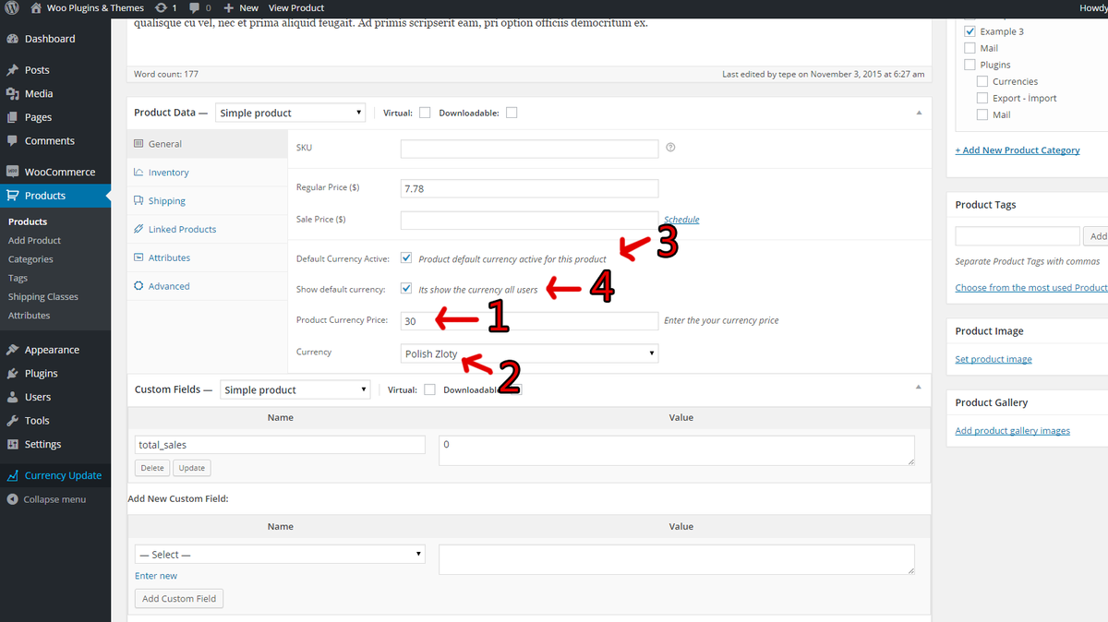The width and height of the screenshot is (1108, 622).
Task: Click the Currency Update chart icon
Action: (13, 475)
